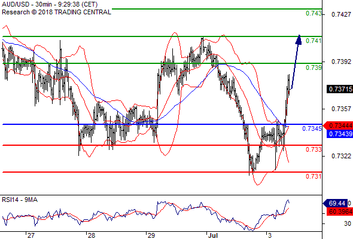This screenshot has height=239, width=353.
Task: Click the RSI moving average tag 60.3964
Action: (340, 212)
